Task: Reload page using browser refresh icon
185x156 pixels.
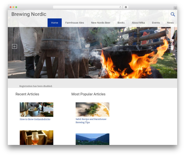Action: 120,7
